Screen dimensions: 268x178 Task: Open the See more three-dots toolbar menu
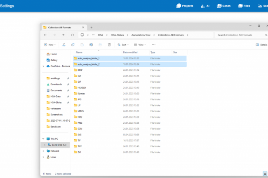[153, 44]
